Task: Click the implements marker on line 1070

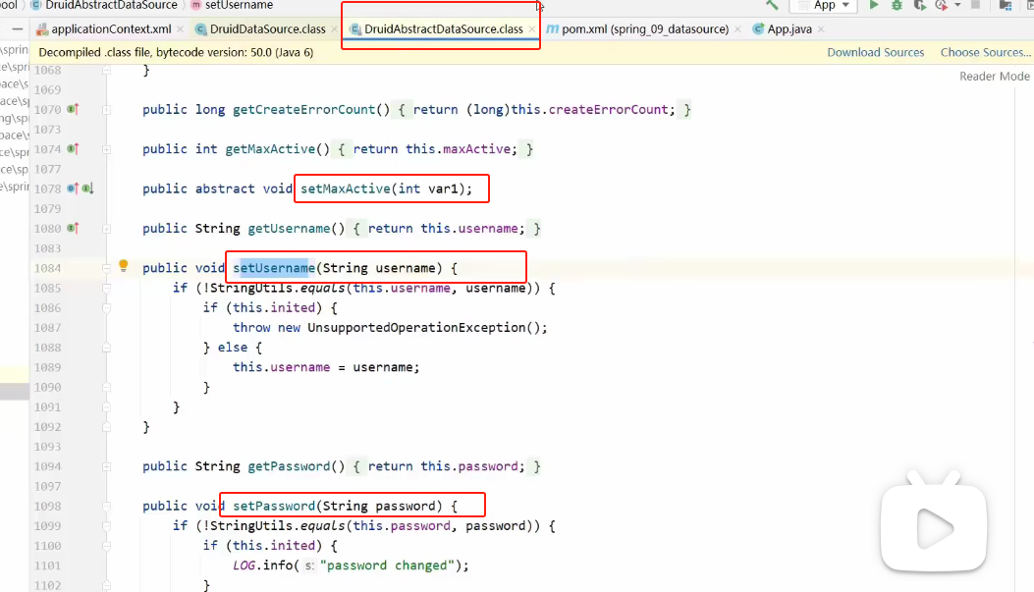Action: [x=73, y=109]
